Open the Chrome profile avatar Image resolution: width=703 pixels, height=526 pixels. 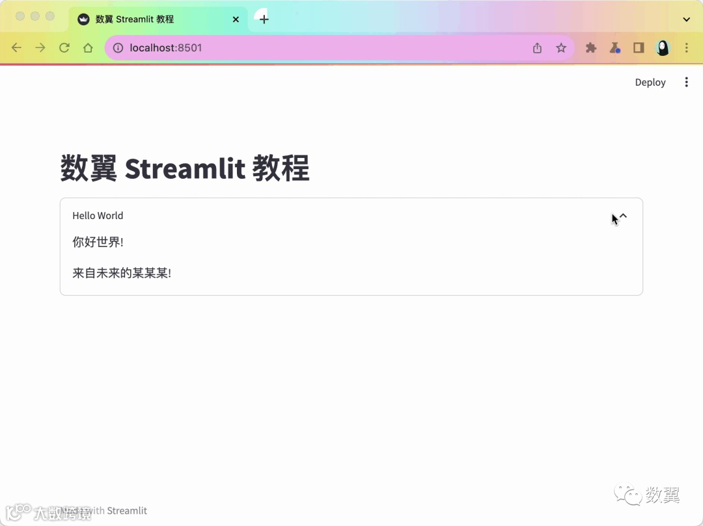663,48
